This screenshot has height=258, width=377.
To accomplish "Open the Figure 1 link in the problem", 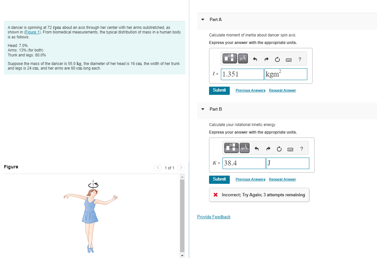I will coord(32,32).
